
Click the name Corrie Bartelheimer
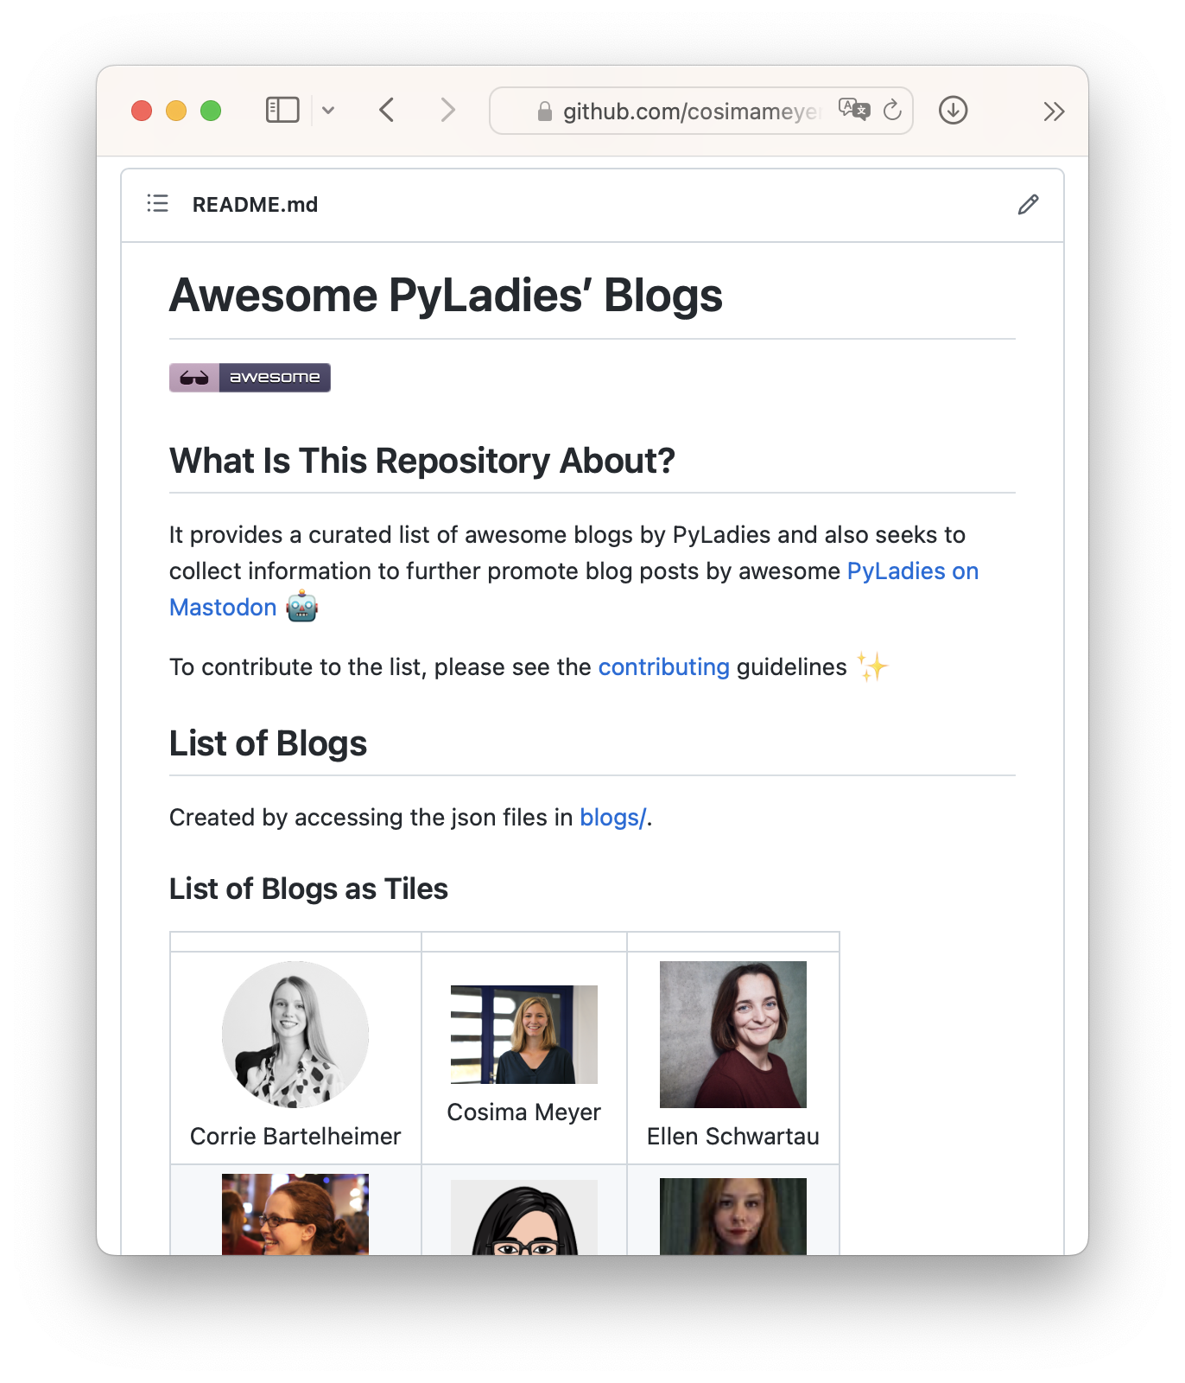[x=295, y=1137]
